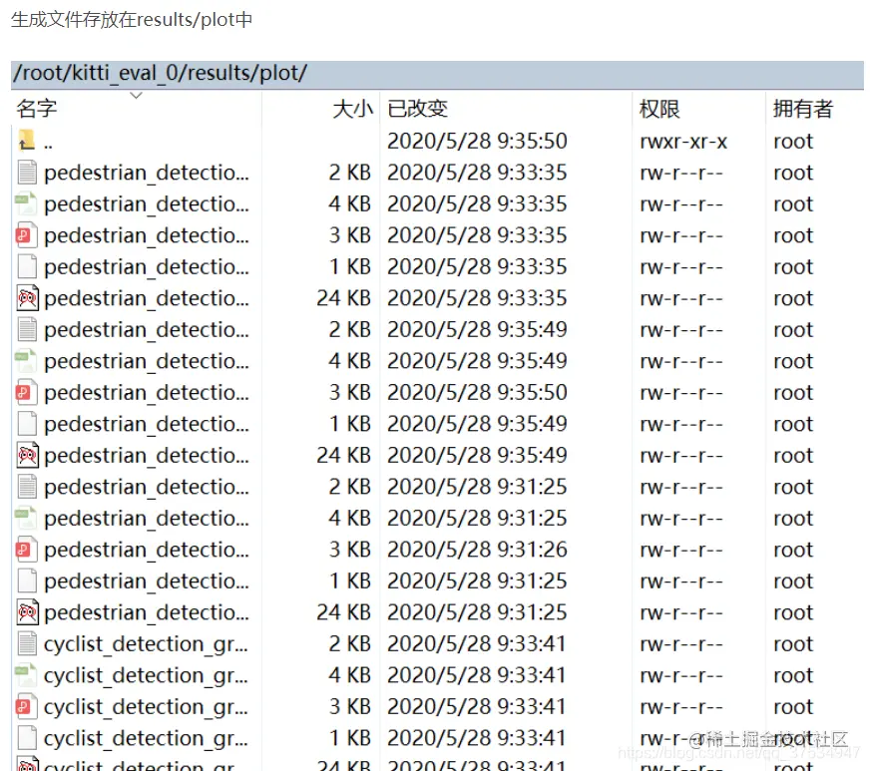Click 9:33:35 date in 3 KB pedestrian row
The image size is (870, 771).
tap(477, 235)
